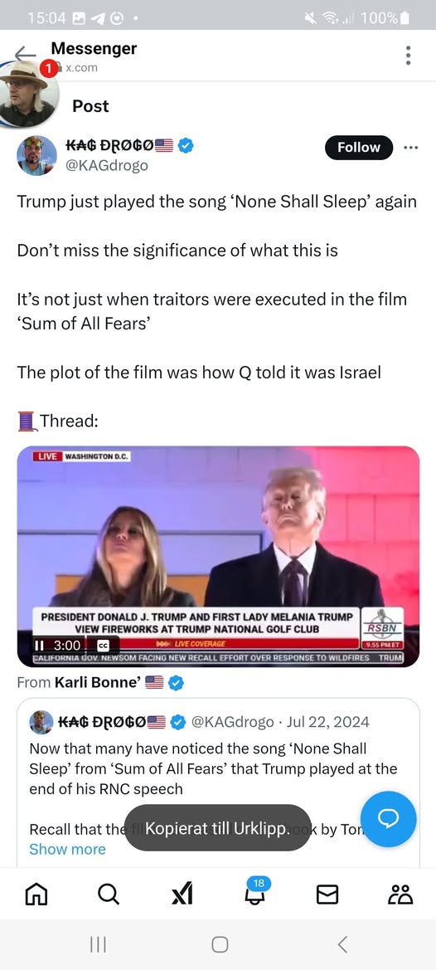Open the Grok tab
The height and width of the screenshot is (970, 436).
click(x=182, y=894)
